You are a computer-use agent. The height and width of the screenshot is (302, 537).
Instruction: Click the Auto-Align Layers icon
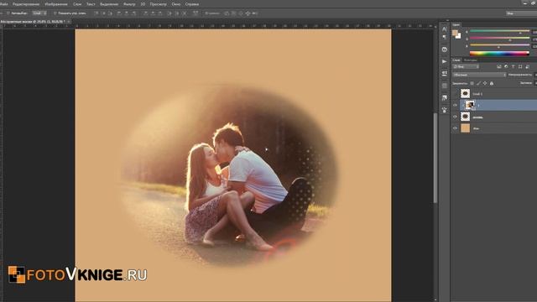pyautogui.click(x=196, y=13)
